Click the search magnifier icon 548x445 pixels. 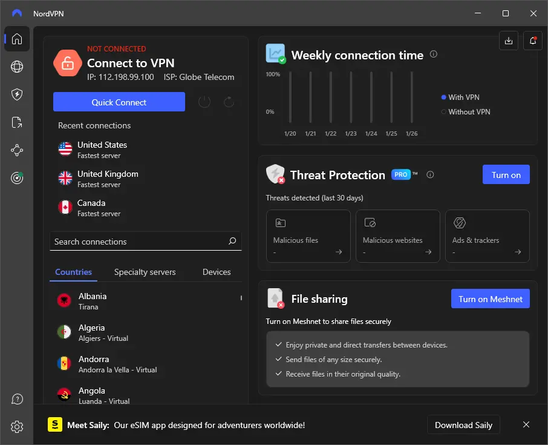[232, 241]
